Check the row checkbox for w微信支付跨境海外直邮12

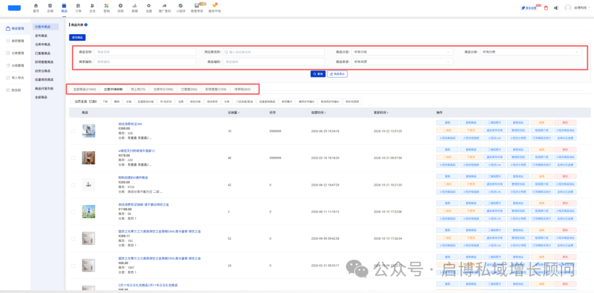click(x=73, y=158)
